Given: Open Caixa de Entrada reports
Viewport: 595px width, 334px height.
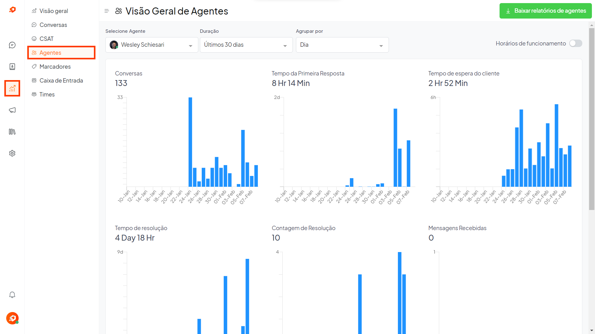Looking at the screenshot, I should (x=61, y=81).
